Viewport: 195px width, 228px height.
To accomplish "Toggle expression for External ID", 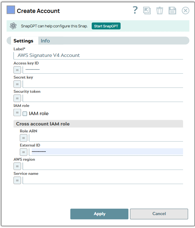I will click(x=24, y=152).
